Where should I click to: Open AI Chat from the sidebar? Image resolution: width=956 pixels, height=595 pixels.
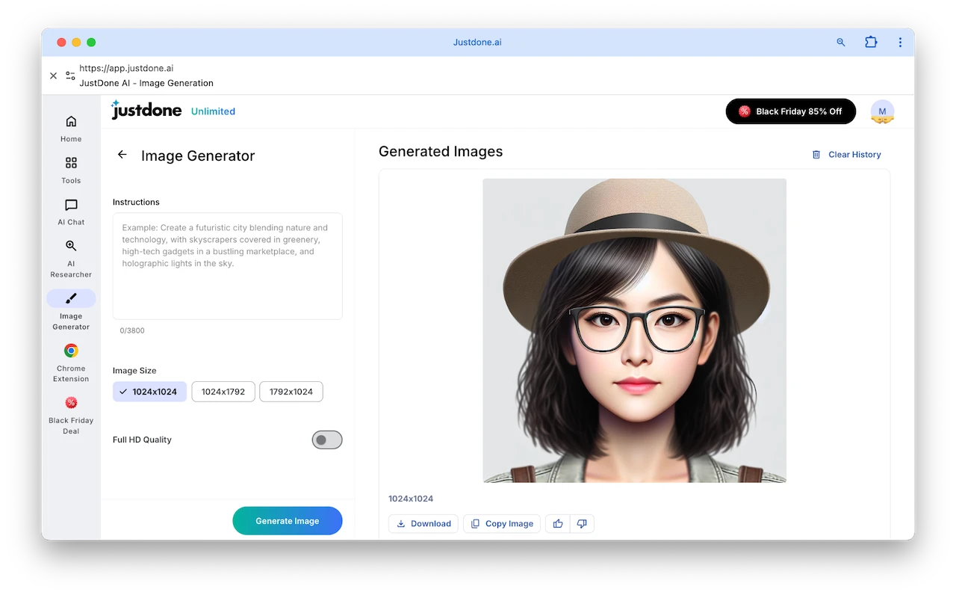pos(71,206)
